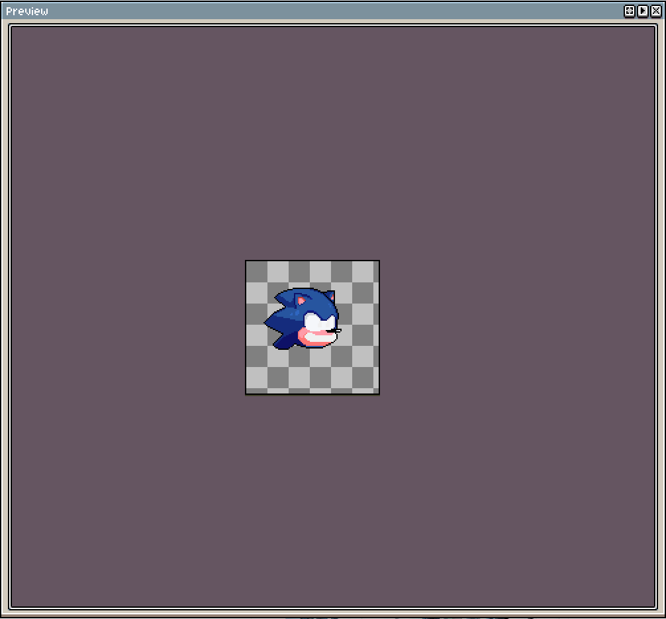Focus the Preview window by its title
Viewport: 666px width, 619px height.
pos(29,11)
